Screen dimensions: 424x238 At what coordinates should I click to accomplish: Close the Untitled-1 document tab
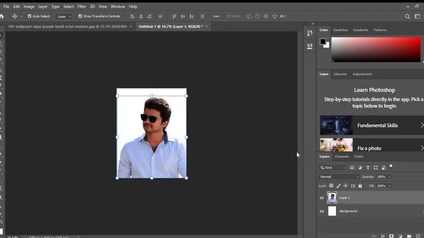click(x=206, y=26)
